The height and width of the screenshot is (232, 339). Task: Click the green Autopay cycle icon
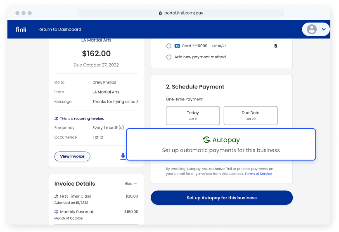pyautogui.click(x=206, y=140)
